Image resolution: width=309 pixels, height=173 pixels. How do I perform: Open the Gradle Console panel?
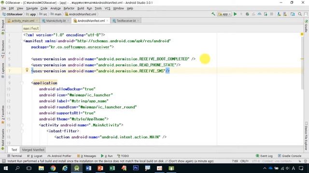pyautogui.click(x=290, y=156)
